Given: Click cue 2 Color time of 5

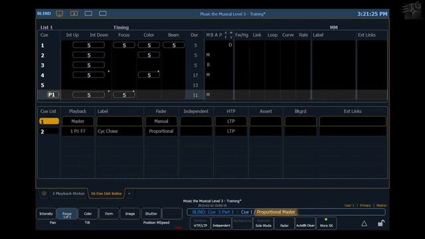Looking at the screenshot, I should pyautogui.click(x=149, y=55).
